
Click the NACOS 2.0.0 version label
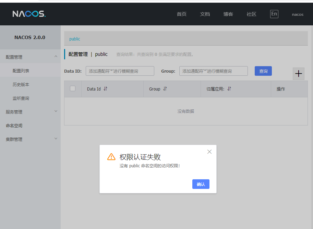[x=30, y=37]
